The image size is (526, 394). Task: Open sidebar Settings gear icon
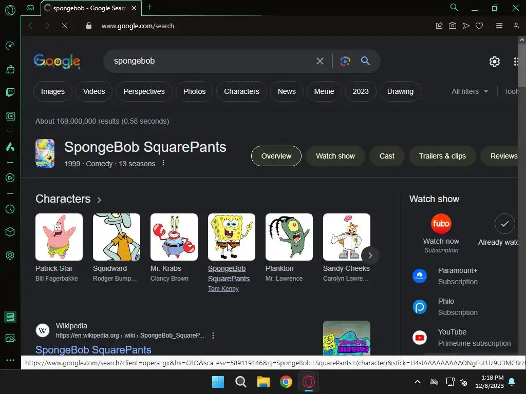(10, 255)
